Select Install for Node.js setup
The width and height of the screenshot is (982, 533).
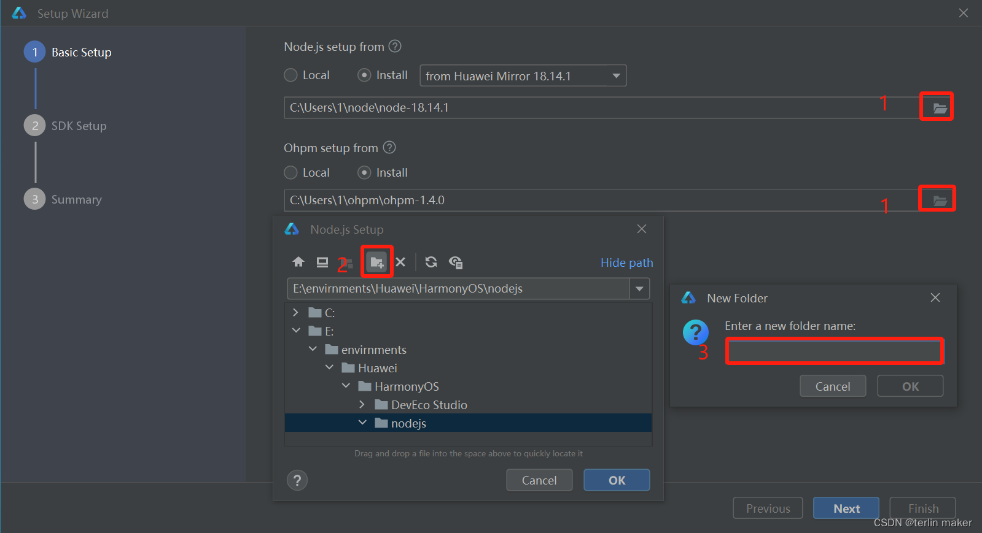tap(383, 75)
